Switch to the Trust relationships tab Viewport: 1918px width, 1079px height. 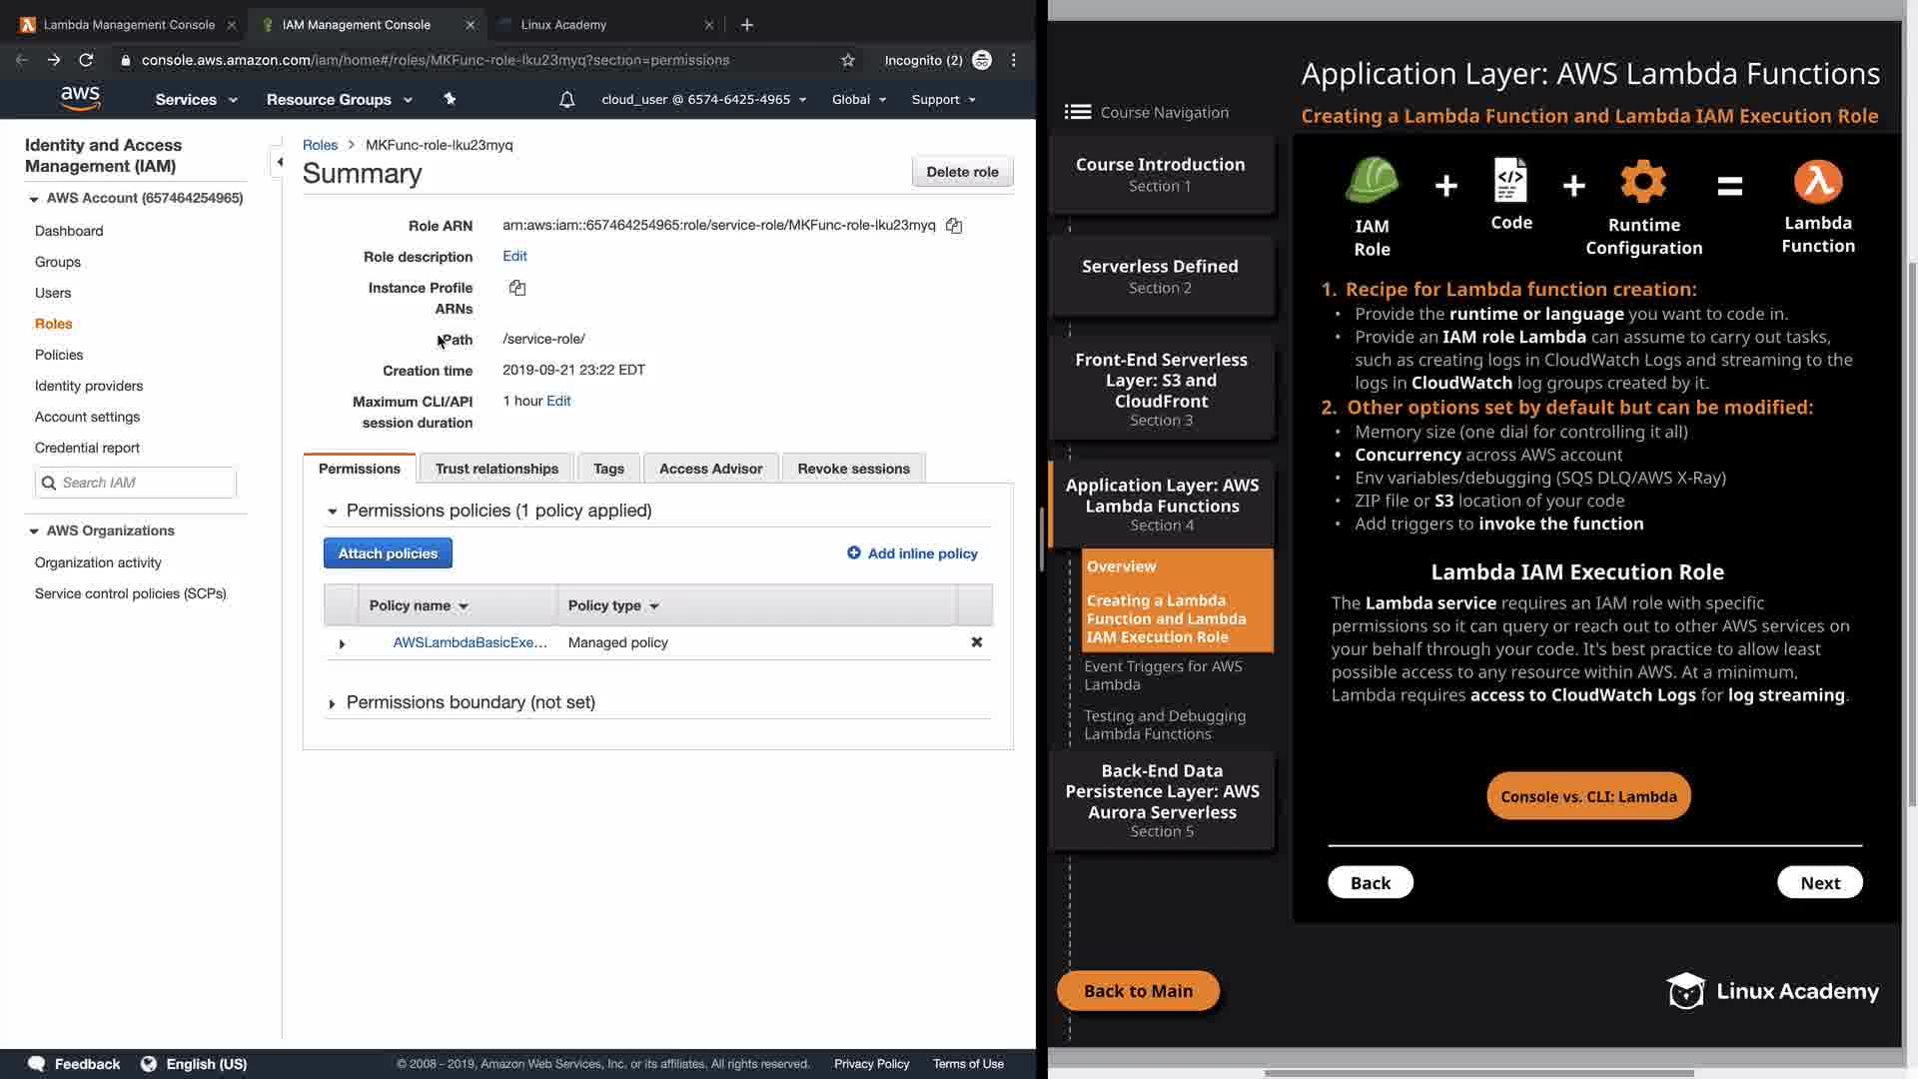point(496,469)
